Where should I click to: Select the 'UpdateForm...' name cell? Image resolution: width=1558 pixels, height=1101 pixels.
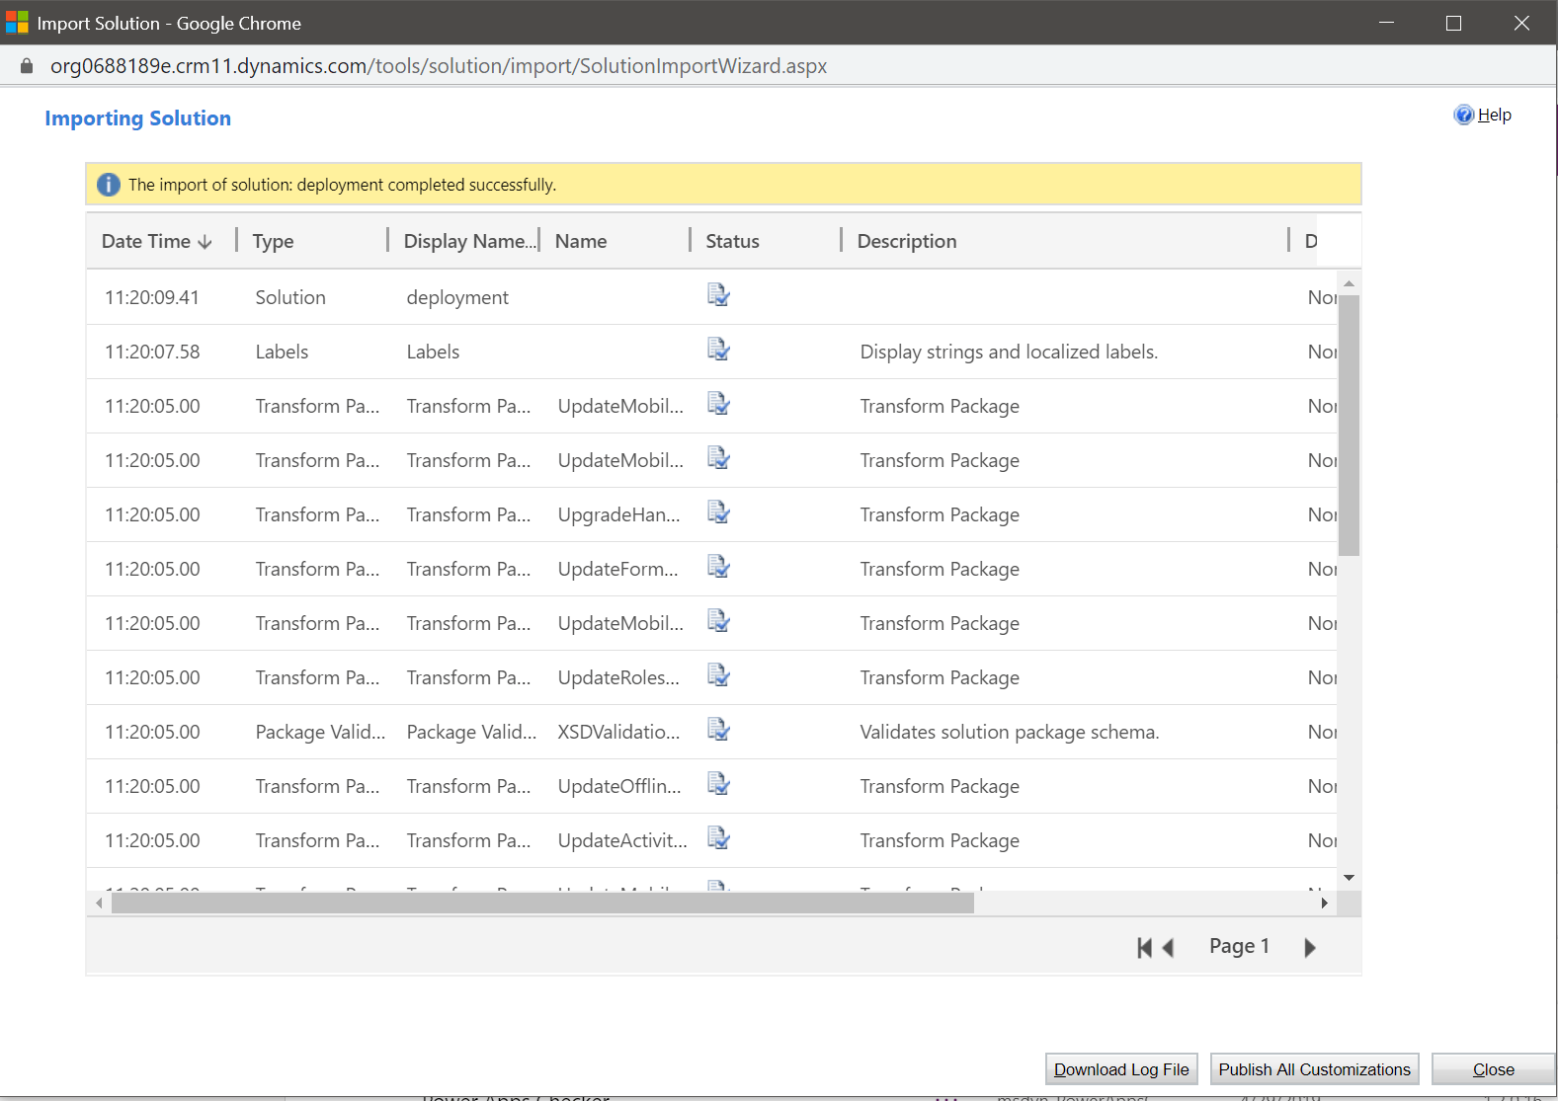tap(618, 569)
